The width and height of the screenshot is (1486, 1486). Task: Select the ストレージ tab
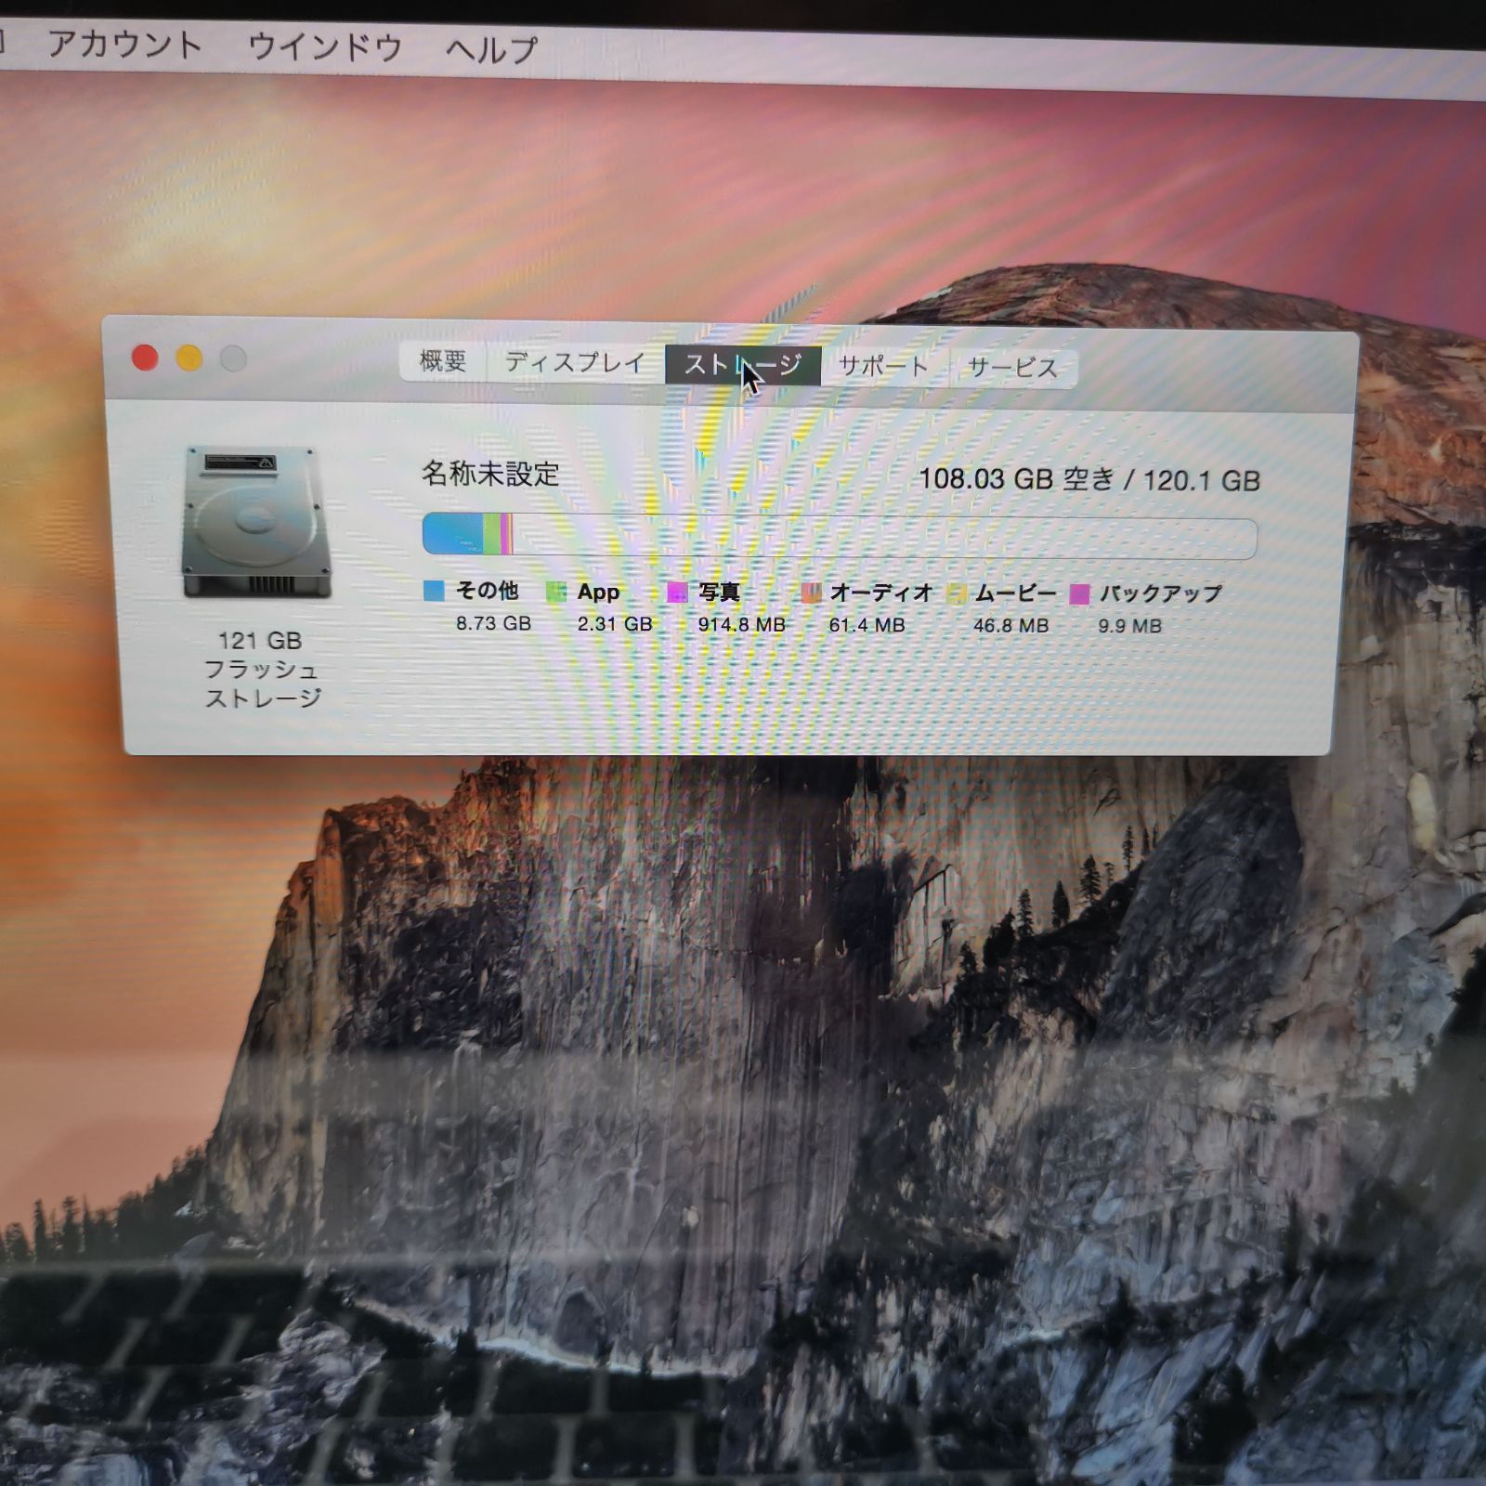click(x=742, y=364)
